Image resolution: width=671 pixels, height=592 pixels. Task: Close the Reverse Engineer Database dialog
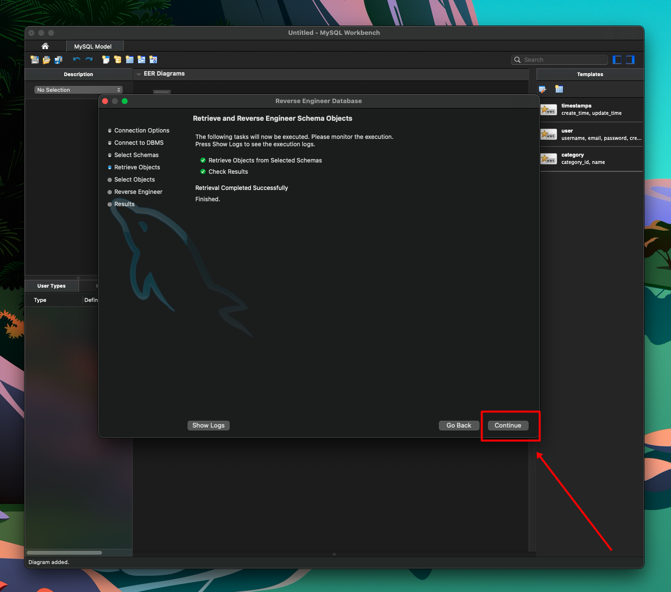click(x=105, y=101)
